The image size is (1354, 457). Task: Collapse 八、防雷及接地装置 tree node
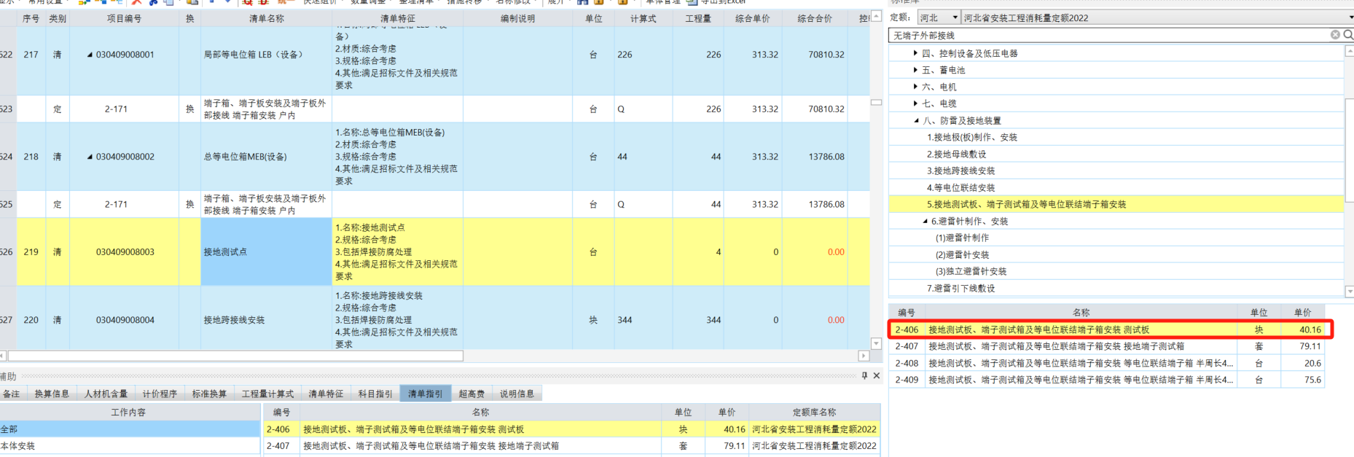coord(917,120)
